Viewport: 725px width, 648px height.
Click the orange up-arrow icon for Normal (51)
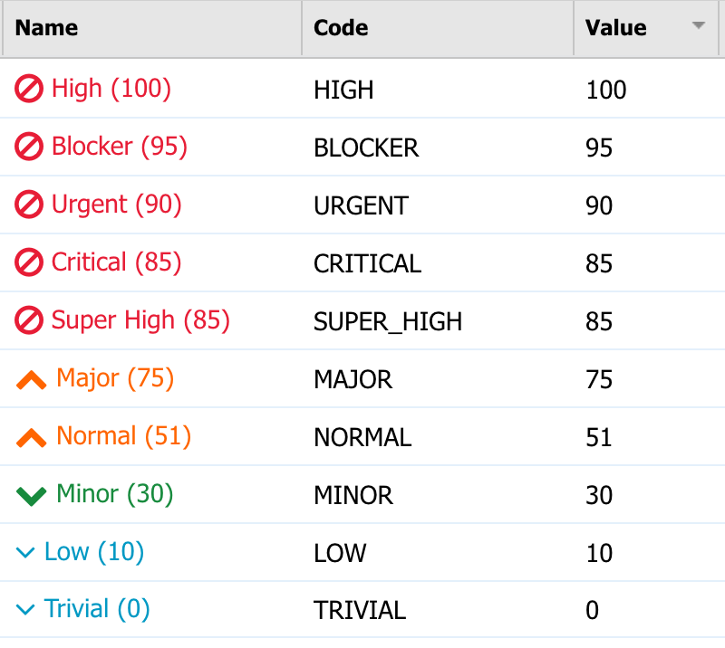[31, 438]
